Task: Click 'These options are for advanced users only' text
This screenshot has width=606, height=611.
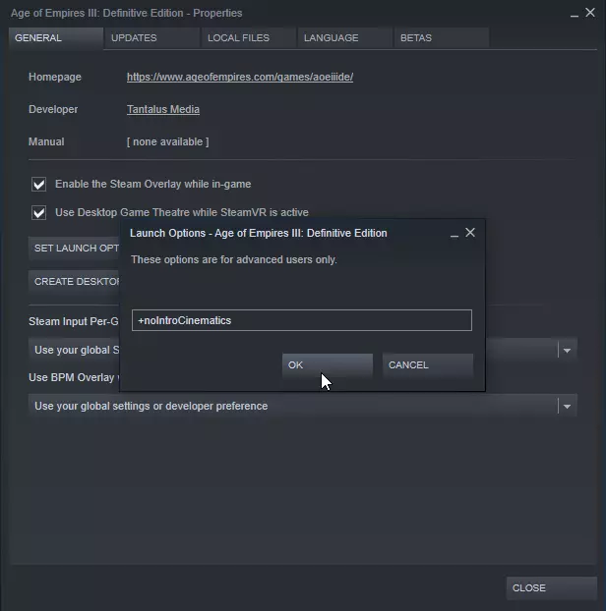Action: point(234,259)
